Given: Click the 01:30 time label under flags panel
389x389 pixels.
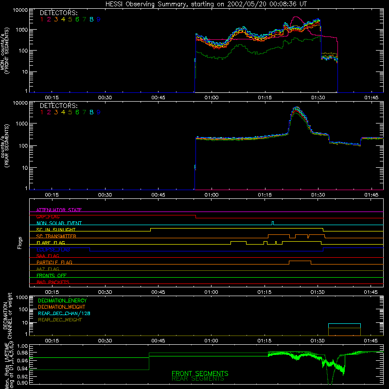Looking at the screenshot, I should click(x=318, y=292).
